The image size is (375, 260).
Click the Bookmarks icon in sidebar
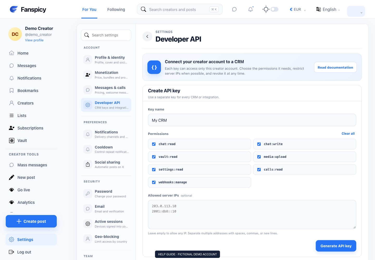11,90
